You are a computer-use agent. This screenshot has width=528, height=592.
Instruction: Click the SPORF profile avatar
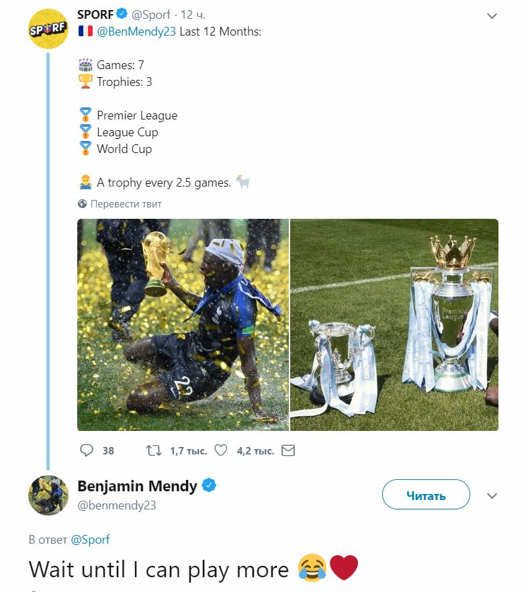point(48,29)
